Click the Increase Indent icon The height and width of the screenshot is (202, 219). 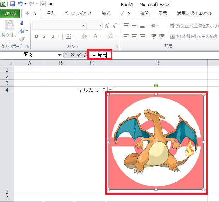(x=161, y=36)
